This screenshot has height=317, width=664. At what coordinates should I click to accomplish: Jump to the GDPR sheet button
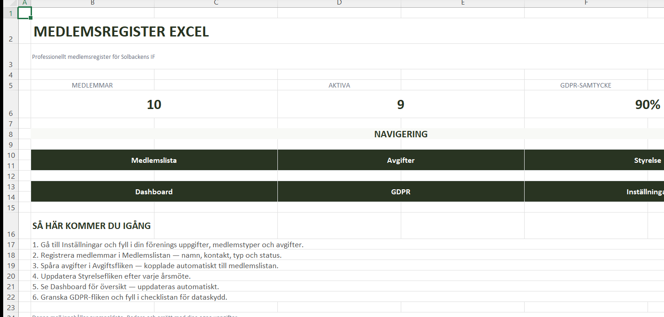400,192
